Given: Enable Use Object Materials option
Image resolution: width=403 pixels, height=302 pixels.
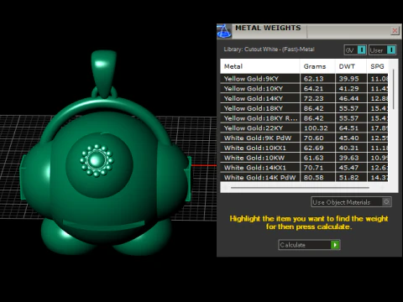Looking at the screenshot, I should [x=351, y=202].
